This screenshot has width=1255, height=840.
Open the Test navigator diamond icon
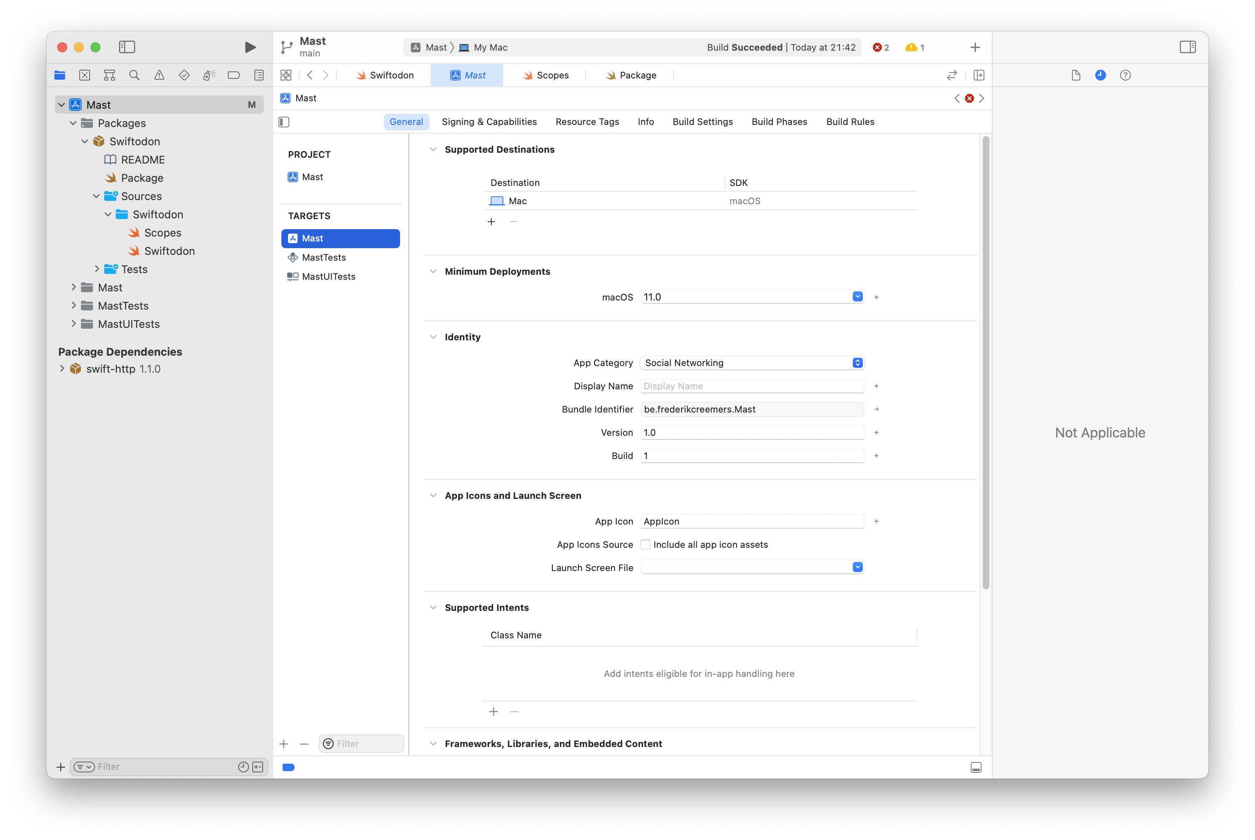(x=184, y=75)
